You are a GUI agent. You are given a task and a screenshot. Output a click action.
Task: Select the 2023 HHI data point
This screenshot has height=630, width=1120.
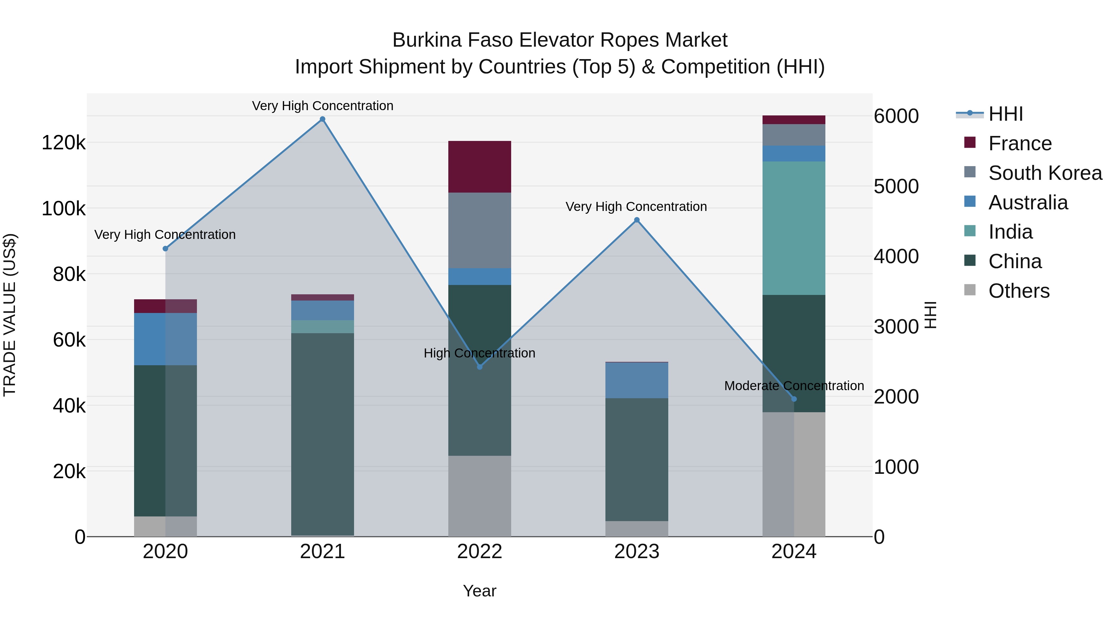tap(637, 220)
